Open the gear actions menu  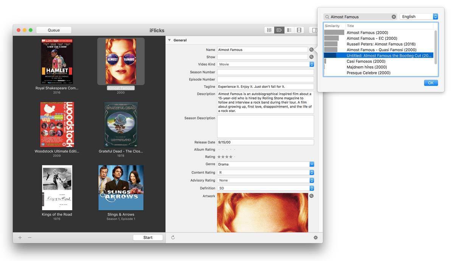point(316,238)
